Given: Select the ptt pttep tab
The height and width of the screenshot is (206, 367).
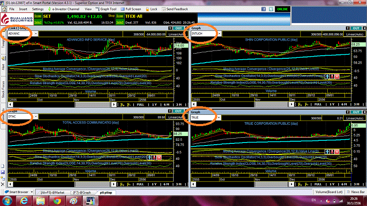Looking at the screenshot, I should pyautogui.click(x=106, y=193).
